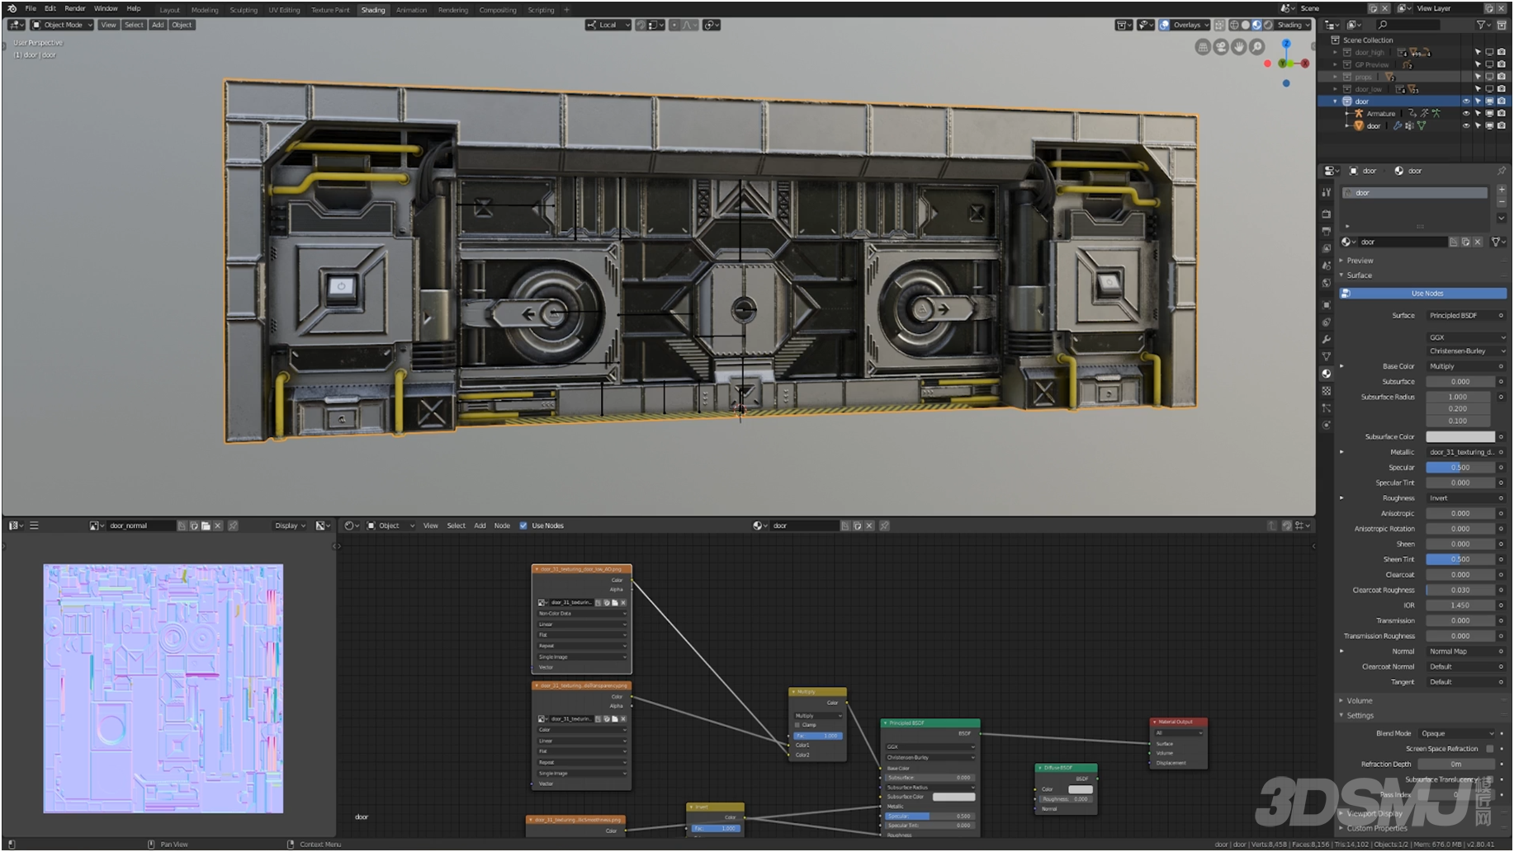This screenshot has width=1514, height=852.
Task: Select wireframe viewport shading mode
Action: (1234, 25)
